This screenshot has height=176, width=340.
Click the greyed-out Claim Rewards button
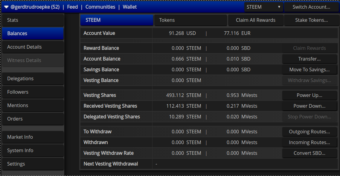[309, 48]
